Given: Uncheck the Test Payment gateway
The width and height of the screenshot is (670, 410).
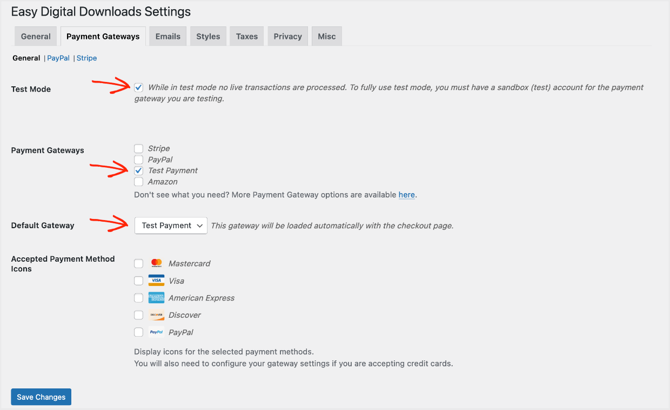Looking at the screenshot, I should pyautogui.click(x=138, y=170).
